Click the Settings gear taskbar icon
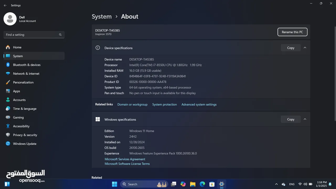This screenshot has height=189, width=336. point(222,184)
